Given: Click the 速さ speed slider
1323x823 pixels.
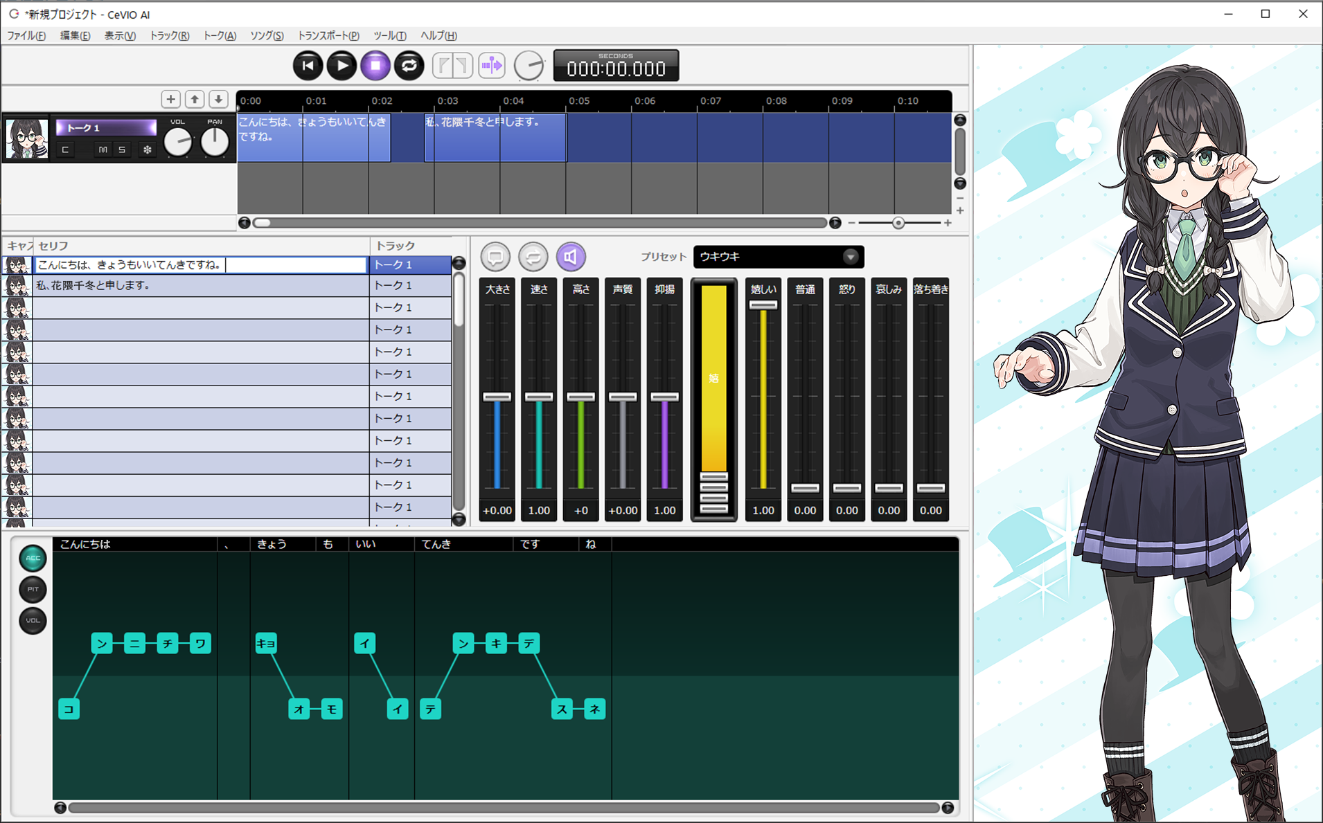Looking at the screenshot, I should pos(539,397).
